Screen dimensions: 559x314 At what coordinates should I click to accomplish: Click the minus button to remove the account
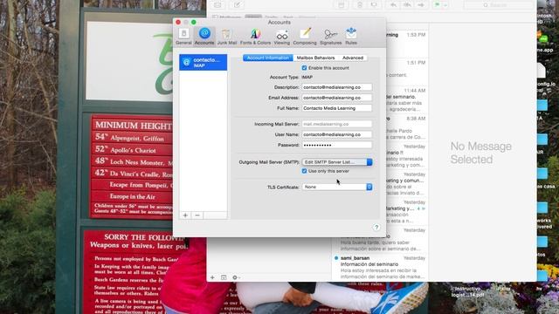coord(197,215)
